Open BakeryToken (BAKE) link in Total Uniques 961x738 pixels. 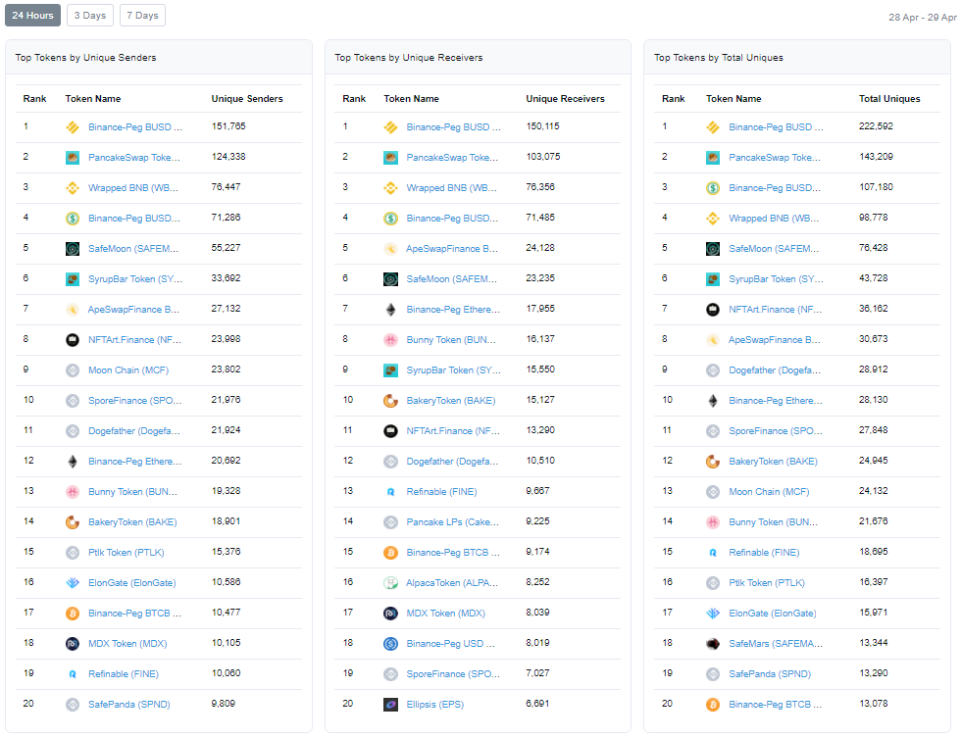pos(773,462)
